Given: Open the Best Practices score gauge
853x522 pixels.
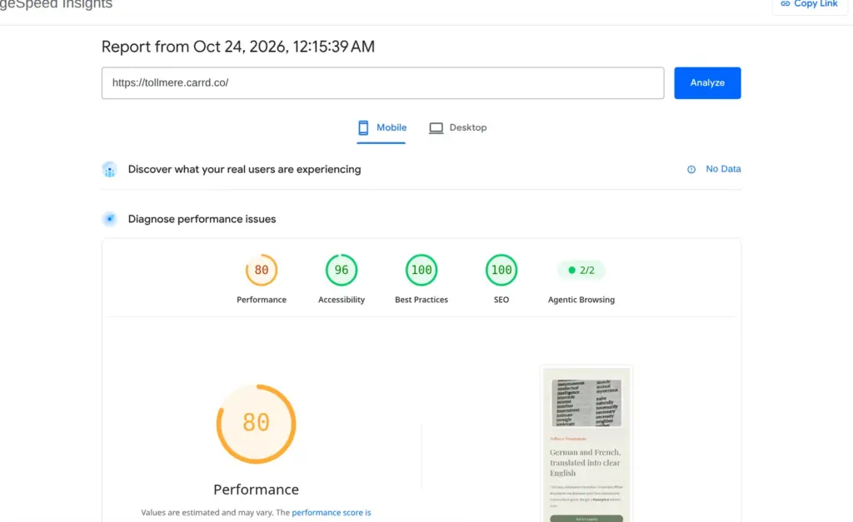Looking at the screenshot, I should pyautogui.click(x=421, y=270).
